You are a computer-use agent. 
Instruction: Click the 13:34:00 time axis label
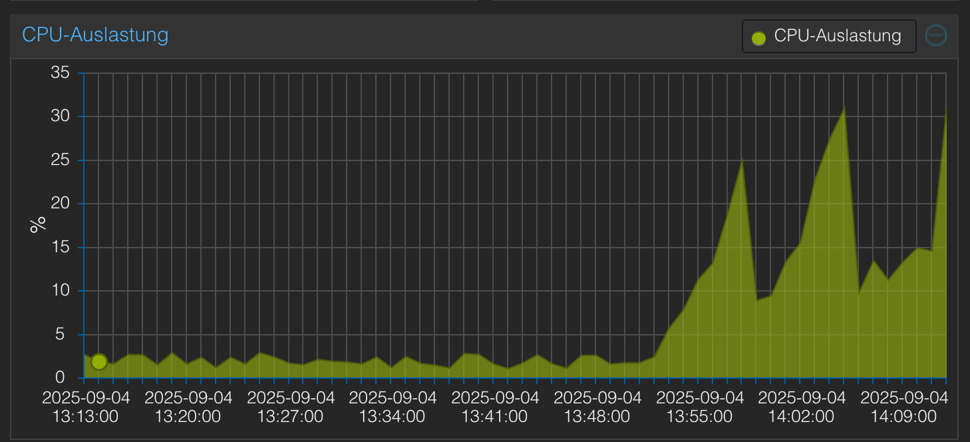393,407
